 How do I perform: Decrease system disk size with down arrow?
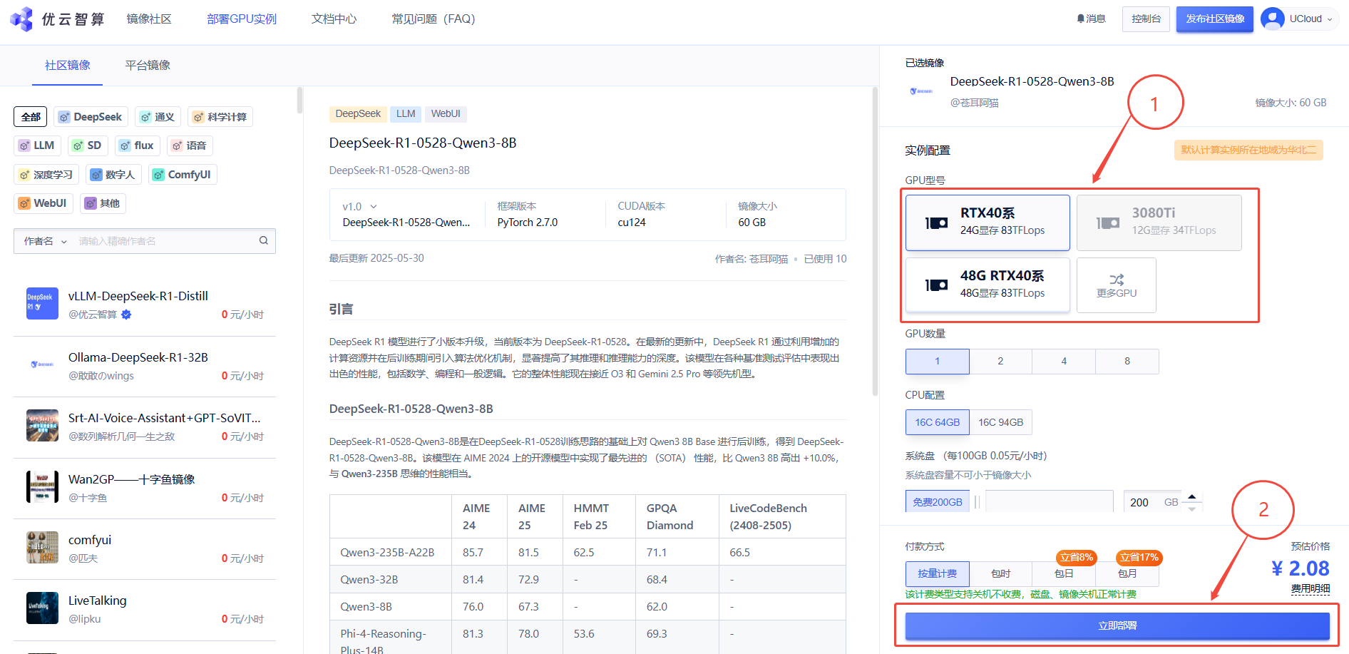[1191, 509]
